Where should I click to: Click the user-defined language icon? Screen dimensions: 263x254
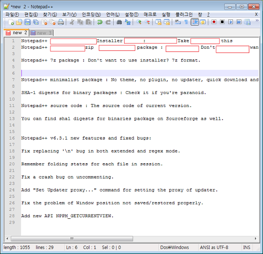tap(203, 22)
